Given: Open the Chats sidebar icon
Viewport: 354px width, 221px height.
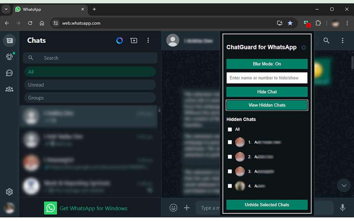Looking at the screenshot, I should pyautogui.click(x=9, y=41).
